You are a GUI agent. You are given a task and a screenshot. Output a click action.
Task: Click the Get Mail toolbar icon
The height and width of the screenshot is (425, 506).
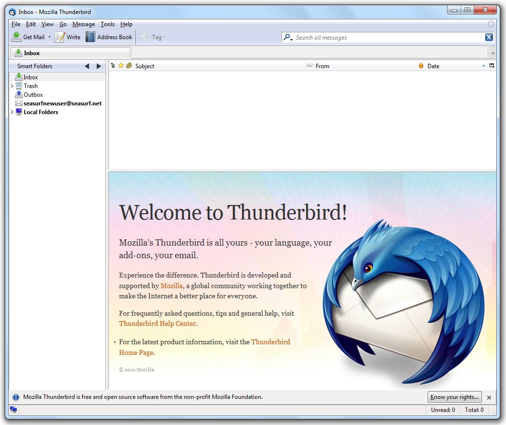click(x=16, y=37)
